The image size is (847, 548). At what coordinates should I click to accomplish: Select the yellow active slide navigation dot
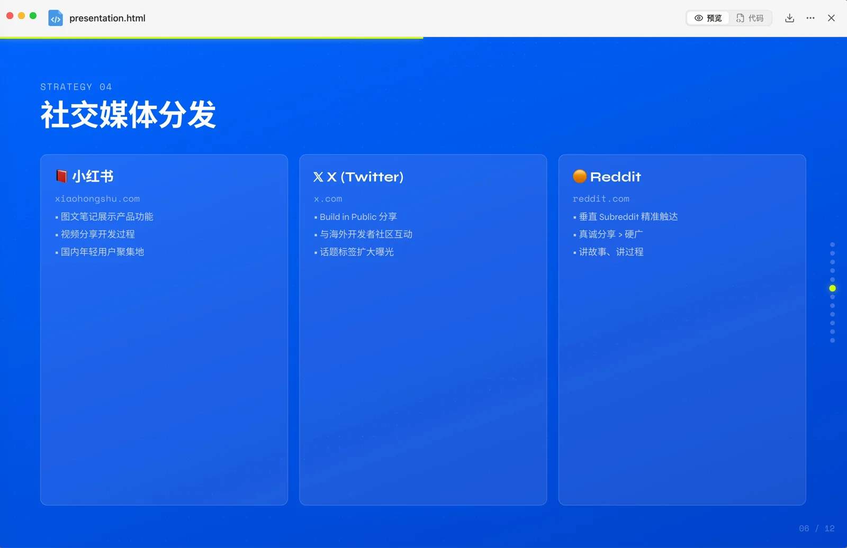pos(832,288)
